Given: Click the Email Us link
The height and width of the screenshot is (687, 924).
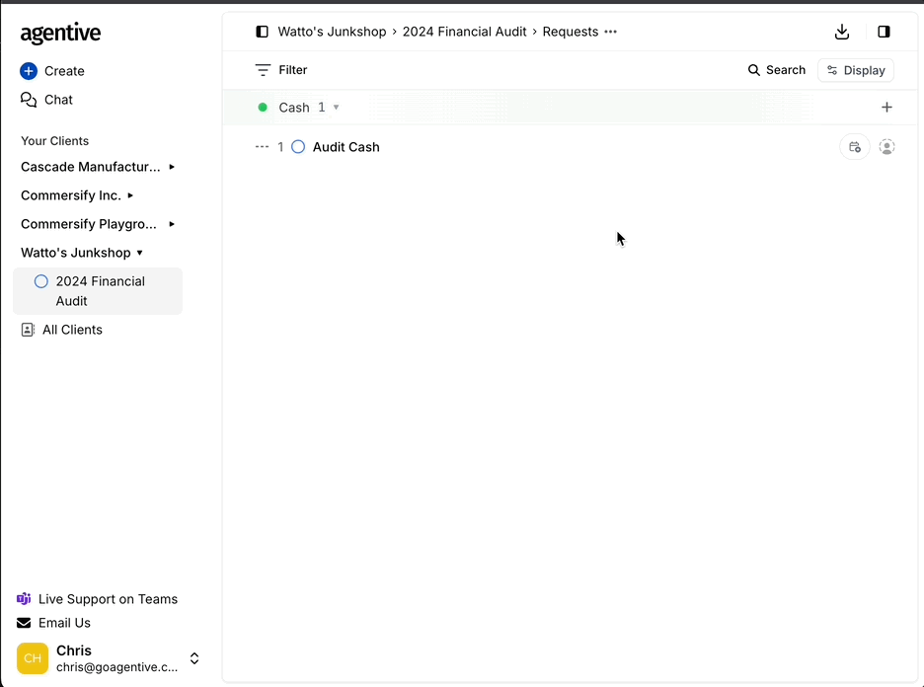Looking at the screenshot, I should (x=64, y=623).
